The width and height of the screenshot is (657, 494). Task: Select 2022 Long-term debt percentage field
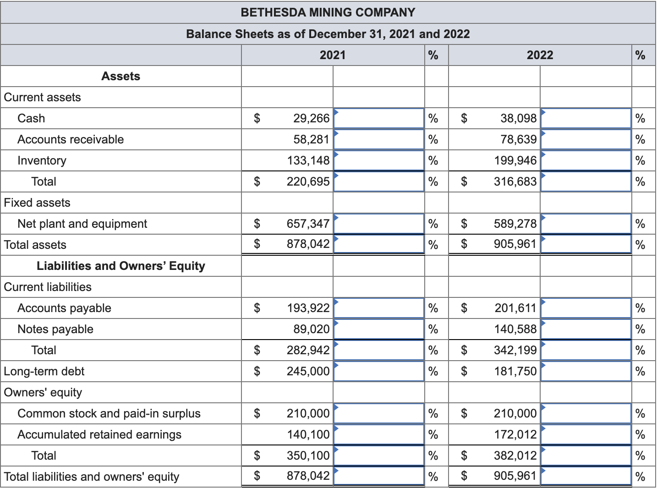coord(586,371)
